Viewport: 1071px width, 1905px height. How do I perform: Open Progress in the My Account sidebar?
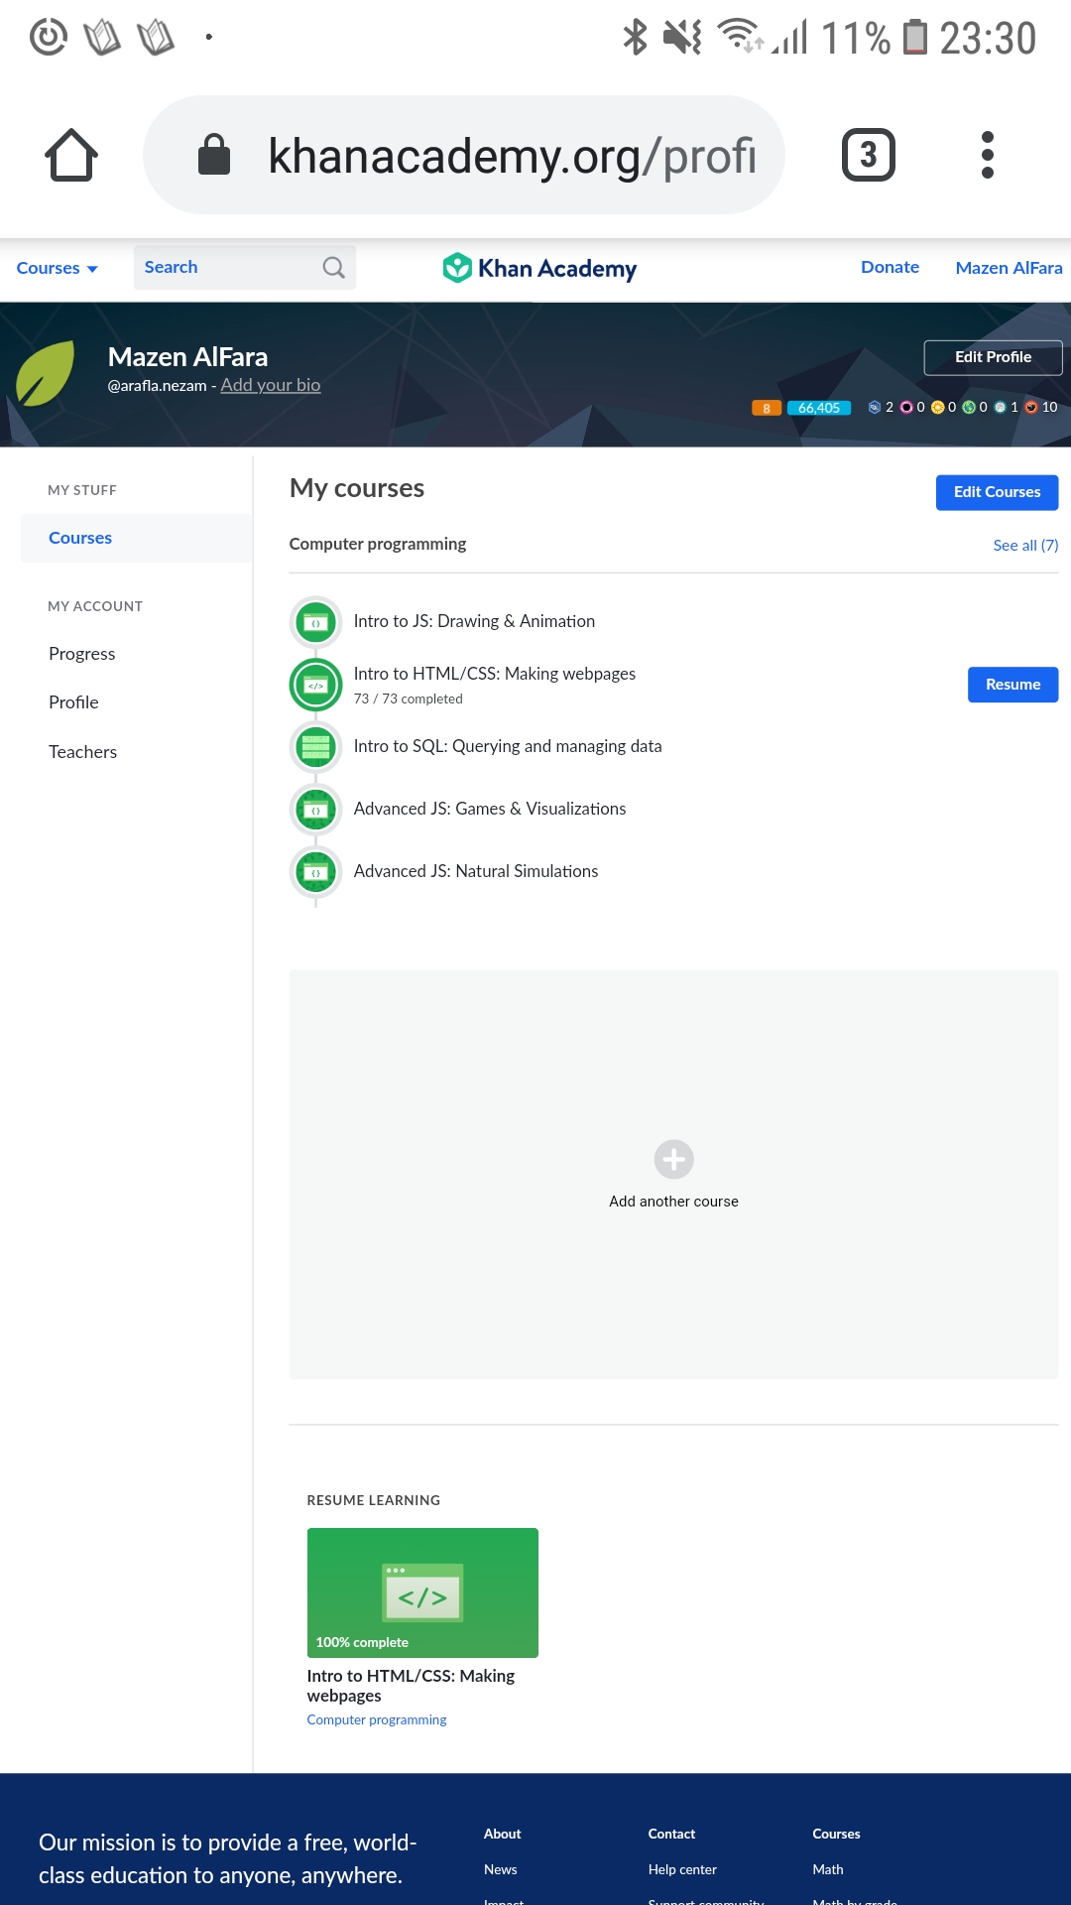coord(82,654)
